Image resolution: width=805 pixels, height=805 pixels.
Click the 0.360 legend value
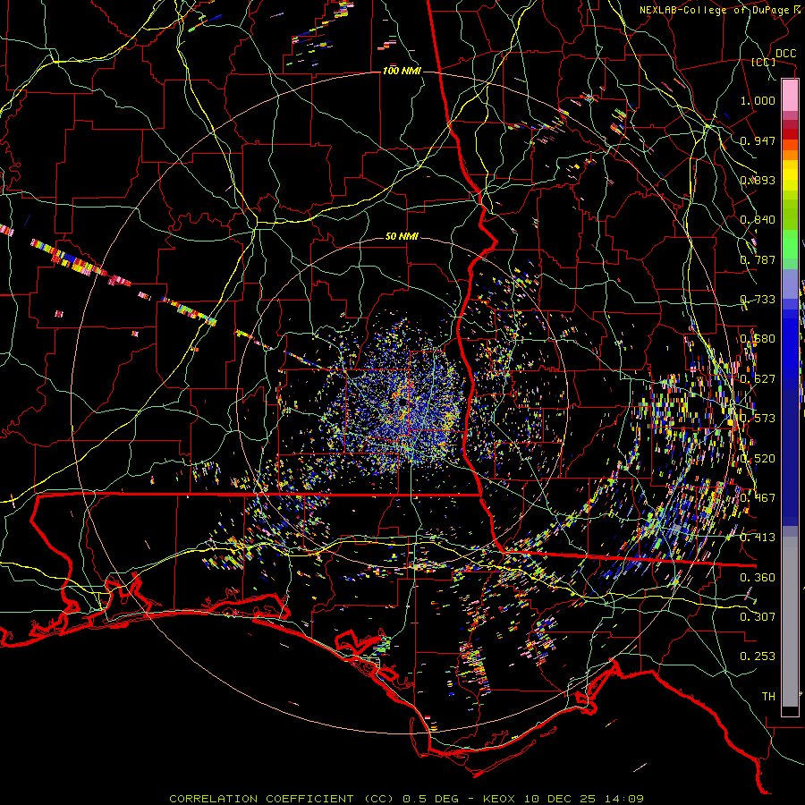pyautogui.click(x=758, y=578)
